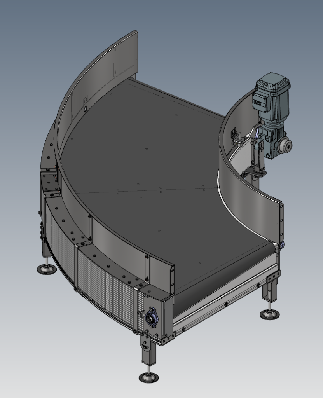Select the gearbox output shaft hub
The height and width of the screenshot is (398, 323).
(286, 145)
